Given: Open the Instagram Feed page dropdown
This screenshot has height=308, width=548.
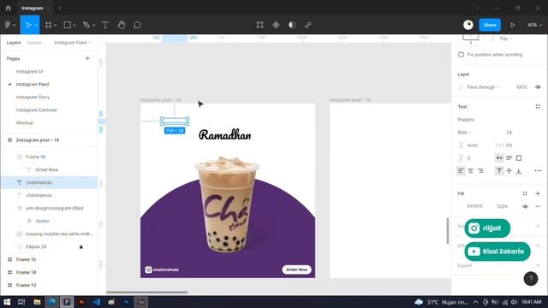Looking at the screenshot, I should [72, 43].
